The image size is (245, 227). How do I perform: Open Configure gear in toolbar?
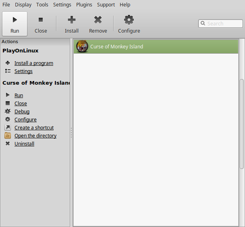(x=129, y=24)
